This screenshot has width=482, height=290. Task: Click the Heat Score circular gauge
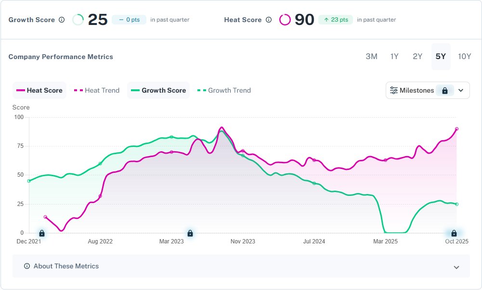[x=285, y=20]
